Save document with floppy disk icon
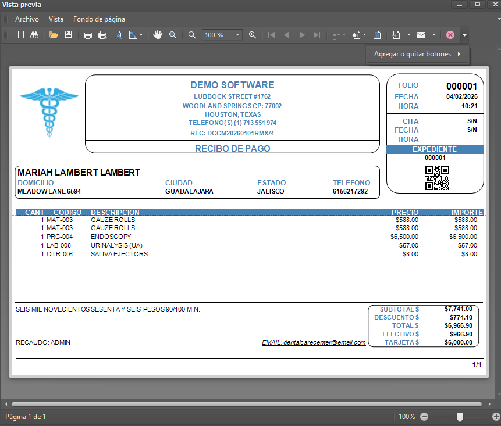Image resolution: width=501 pixels, height=426 pixels. coord(69,35)
